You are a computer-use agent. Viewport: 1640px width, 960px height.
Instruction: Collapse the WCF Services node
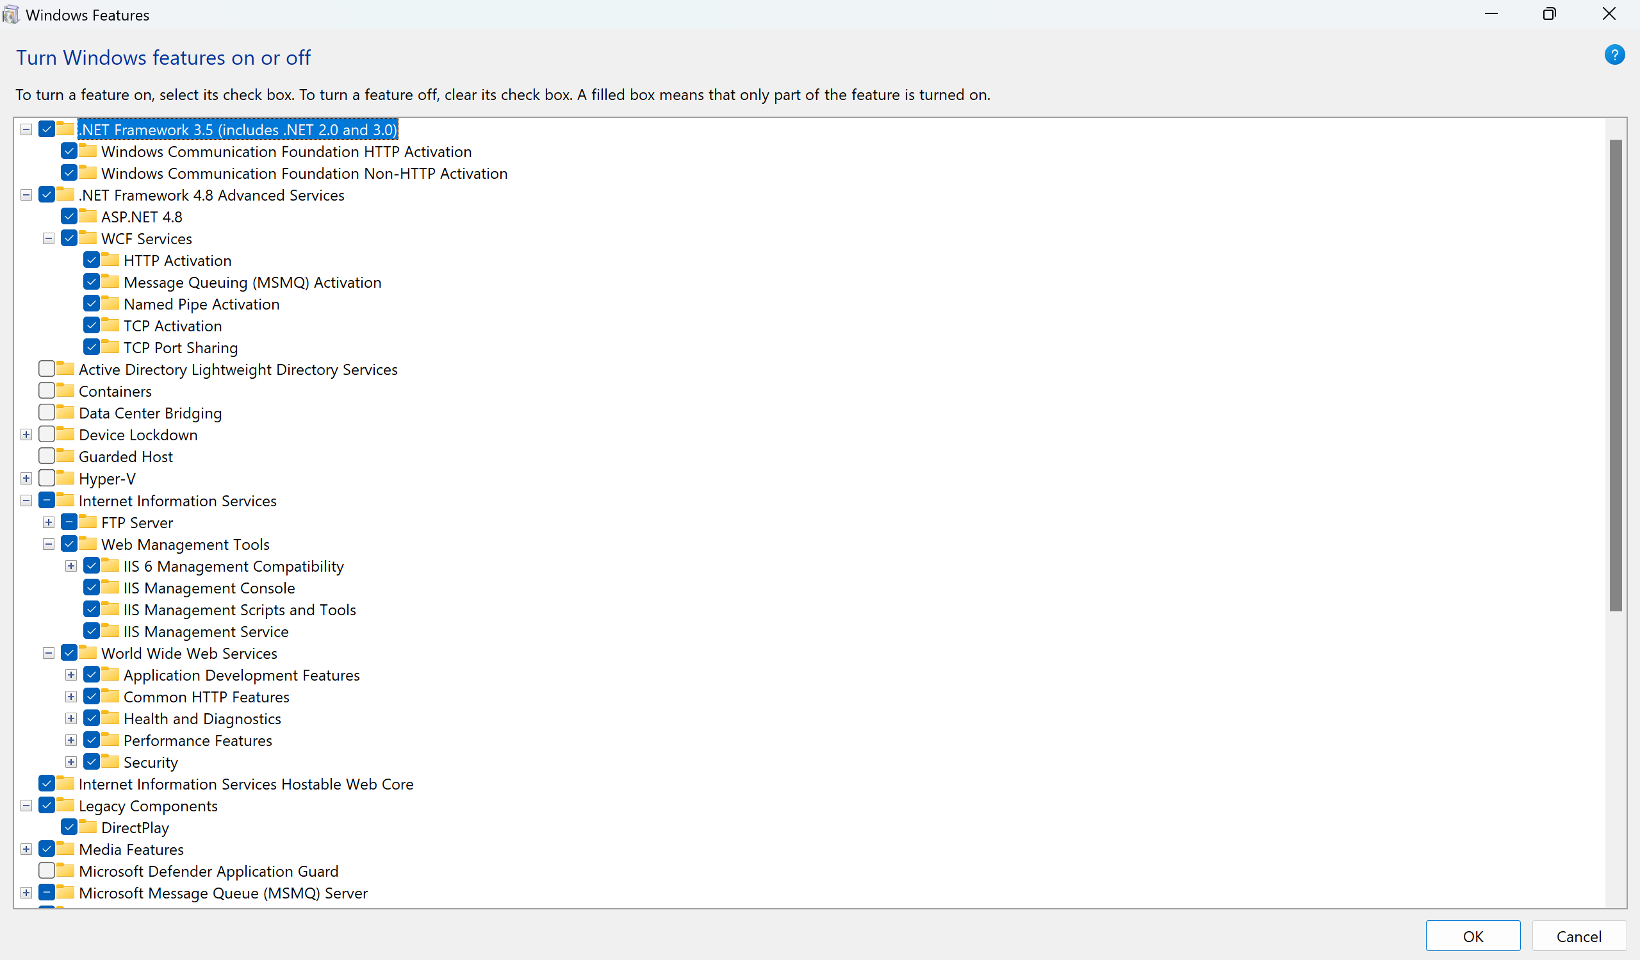48,238
